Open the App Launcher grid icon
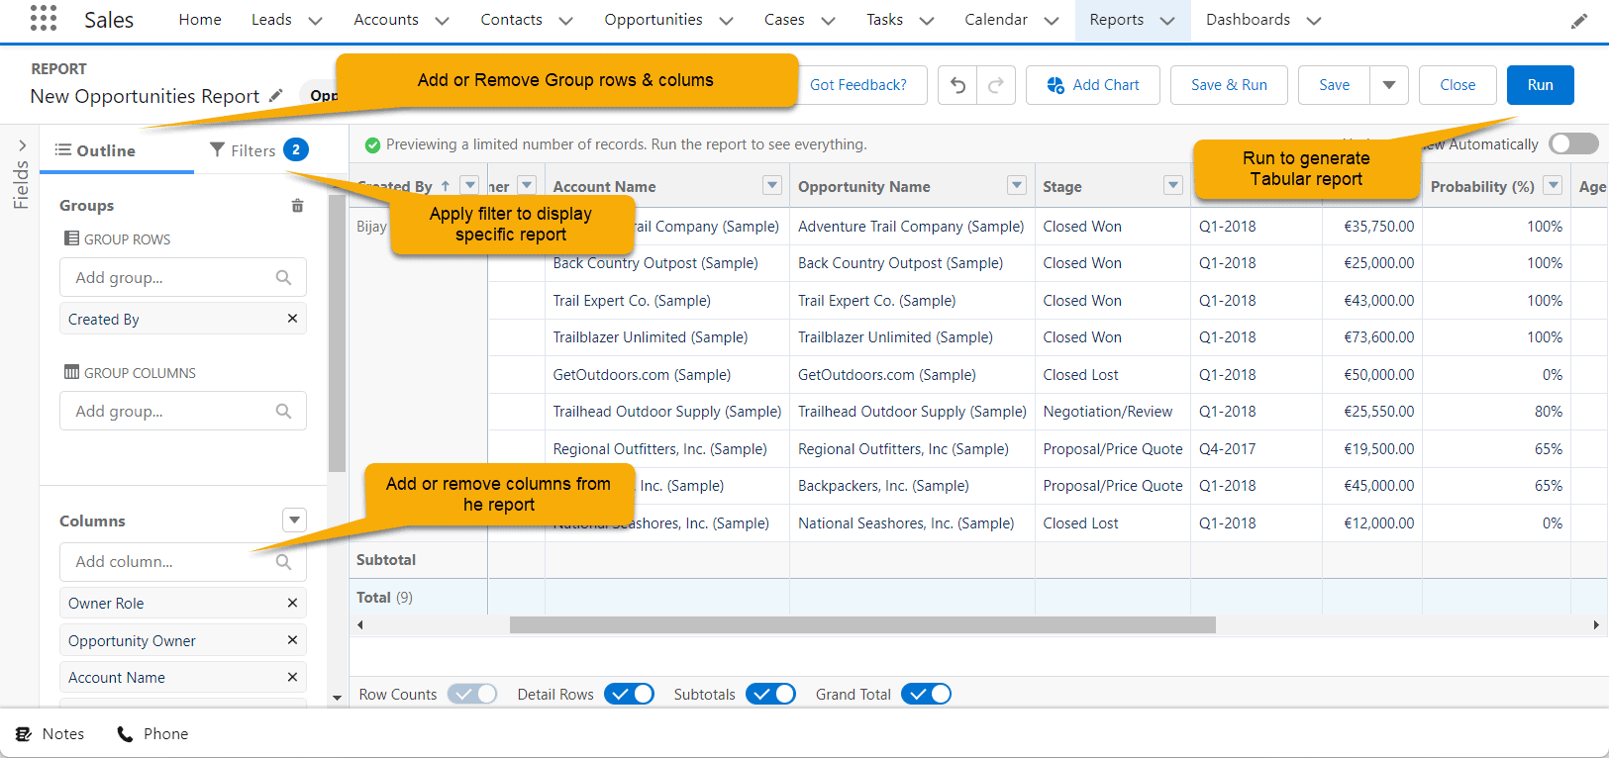This screenshot has width=1609, height=758. tap(44, 18)
